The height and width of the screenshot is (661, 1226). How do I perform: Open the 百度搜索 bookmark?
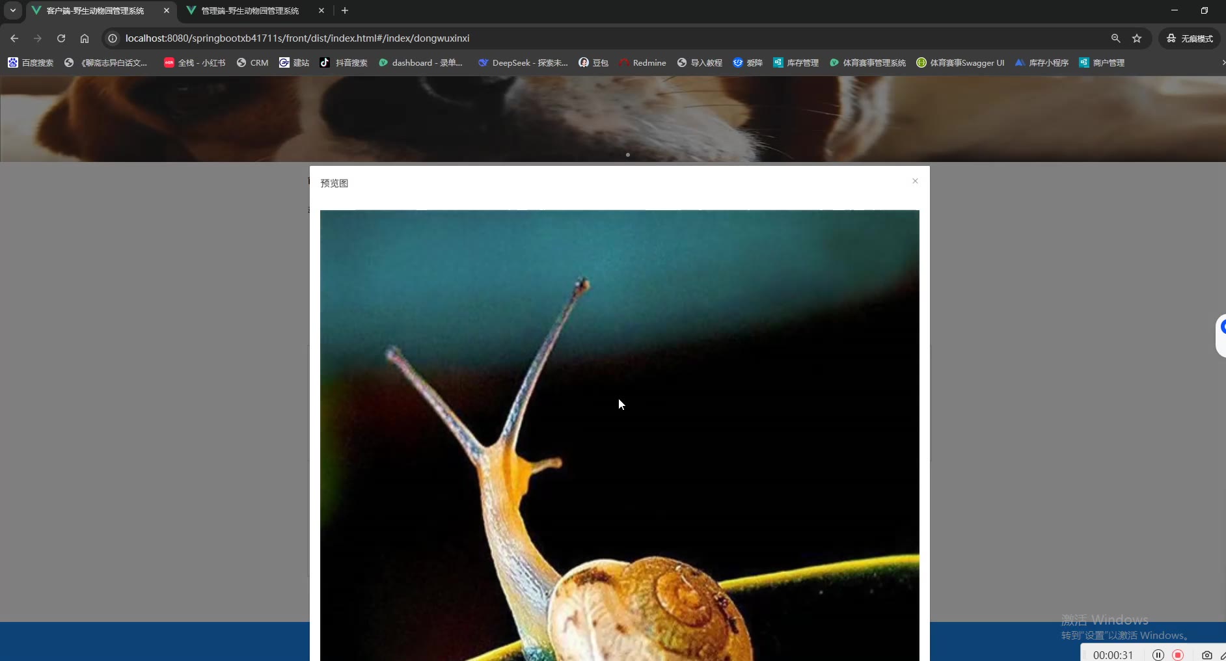click(31, 62)
